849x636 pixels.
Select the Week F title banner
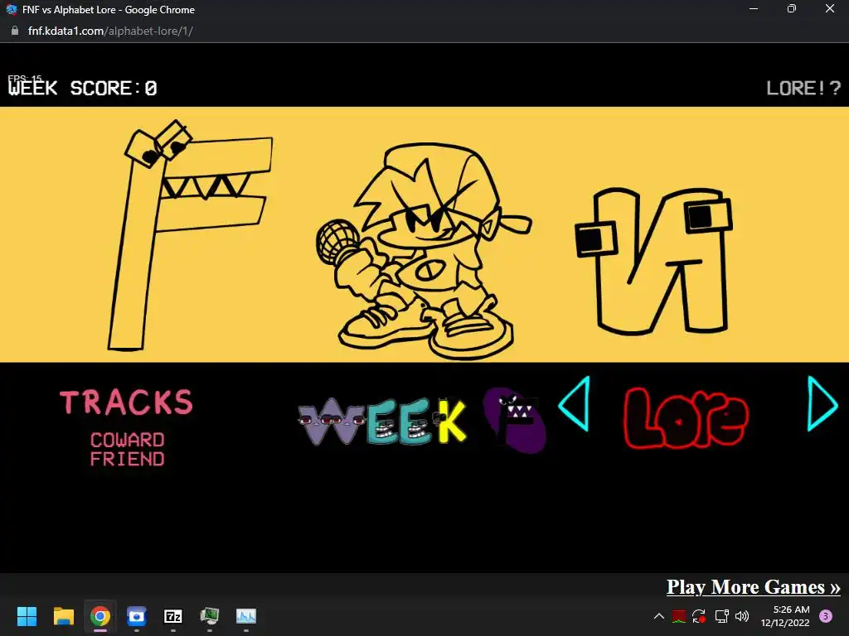click(x=422, y=421)
